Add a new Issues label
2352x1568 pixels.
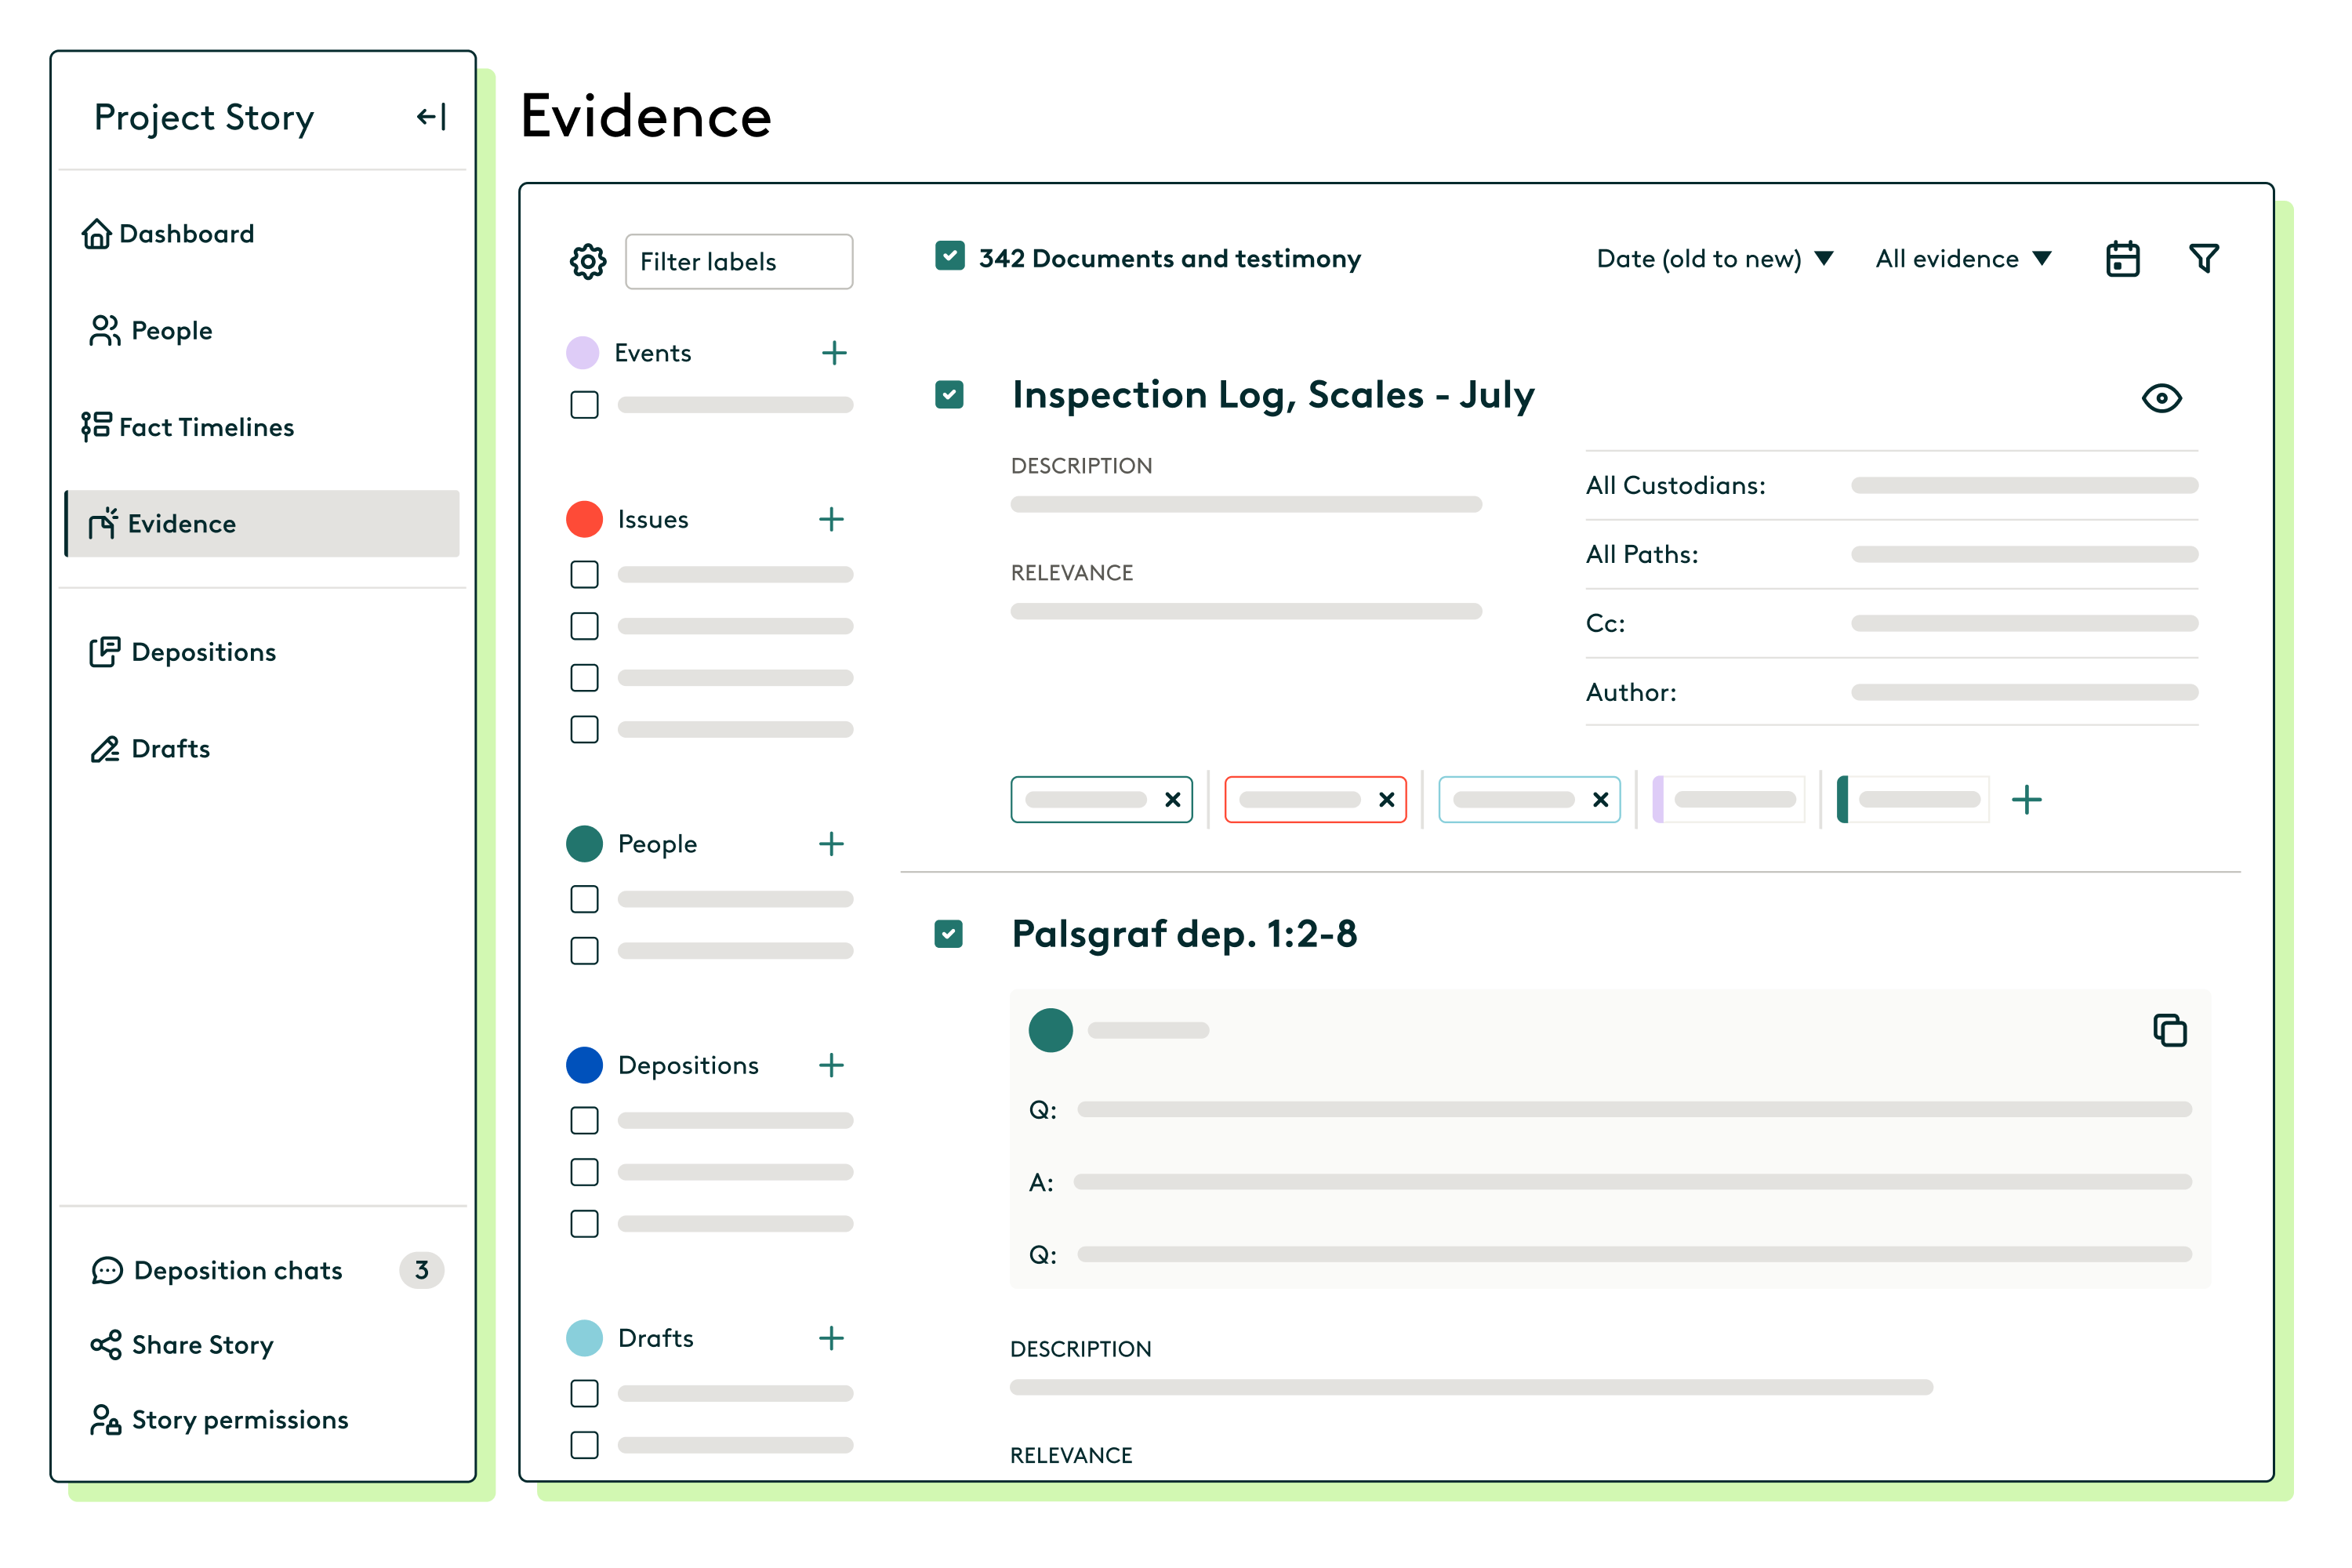point(831,519)
